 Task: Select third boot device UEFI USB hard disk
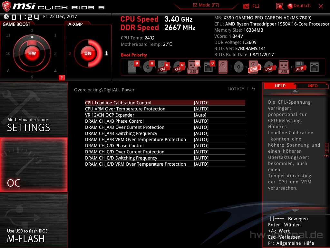[164, 67]
